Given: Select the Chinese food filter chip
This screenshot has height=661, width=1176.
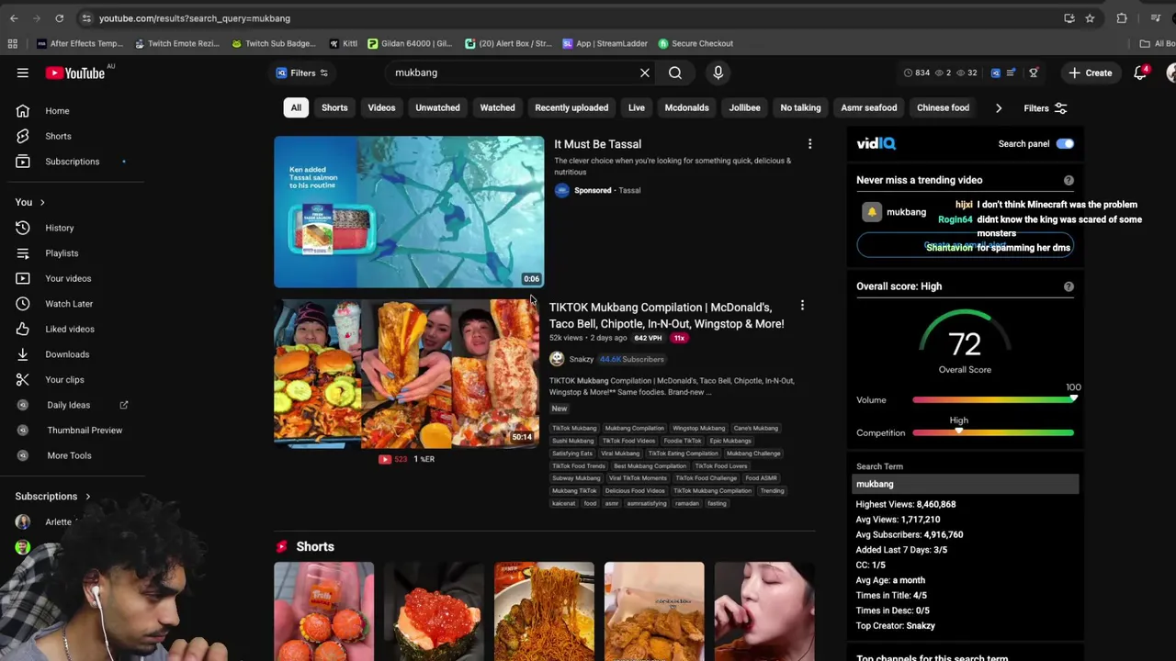Looking at the screenshot, I should (943, 108).
